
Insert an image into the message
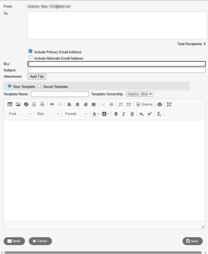18,105
